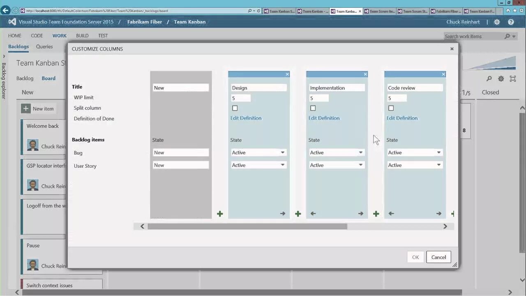Toggle Split column for Implementation
This screenshot has height=296, width=526.
[x=313, y=108]
